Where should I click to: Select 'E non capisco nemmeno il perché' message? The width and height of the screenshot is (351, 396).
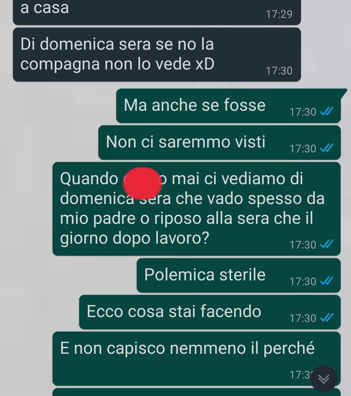point(197,359)
